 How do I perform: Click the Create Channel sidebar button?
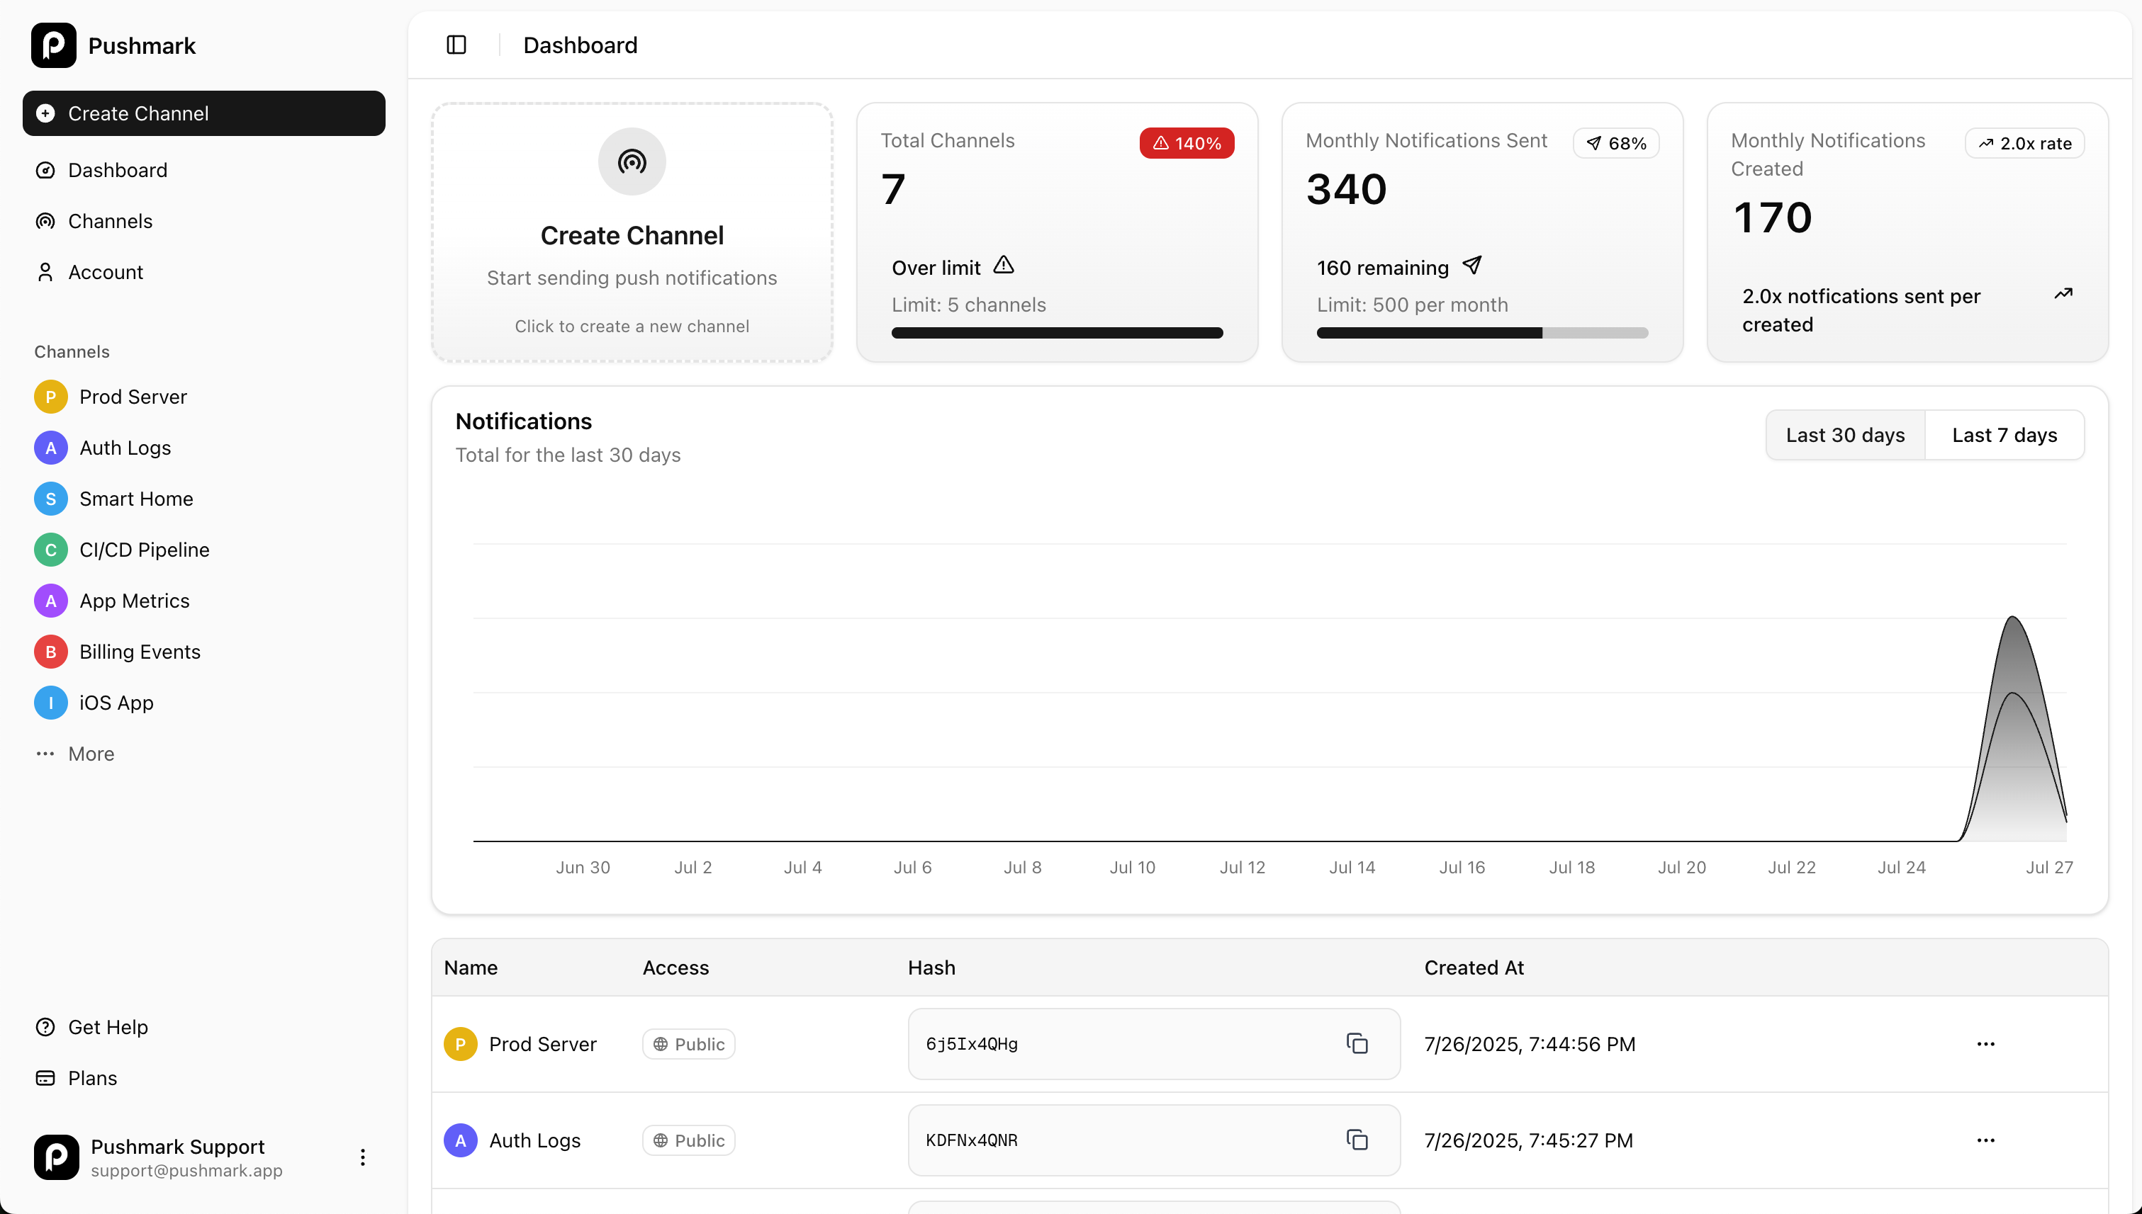pyautogui.click(x=203, y=113)
